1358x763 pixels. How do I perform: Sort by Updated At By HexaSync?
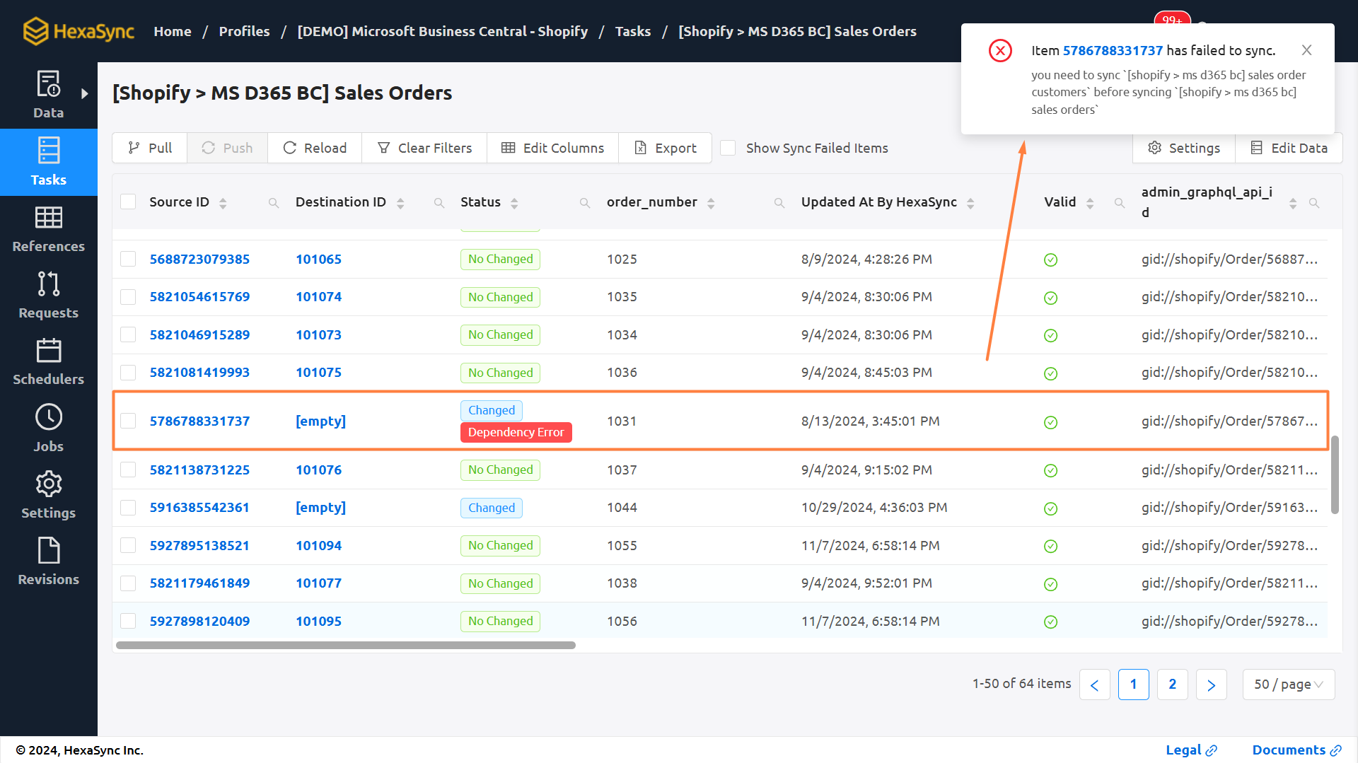tap(970, 203)
